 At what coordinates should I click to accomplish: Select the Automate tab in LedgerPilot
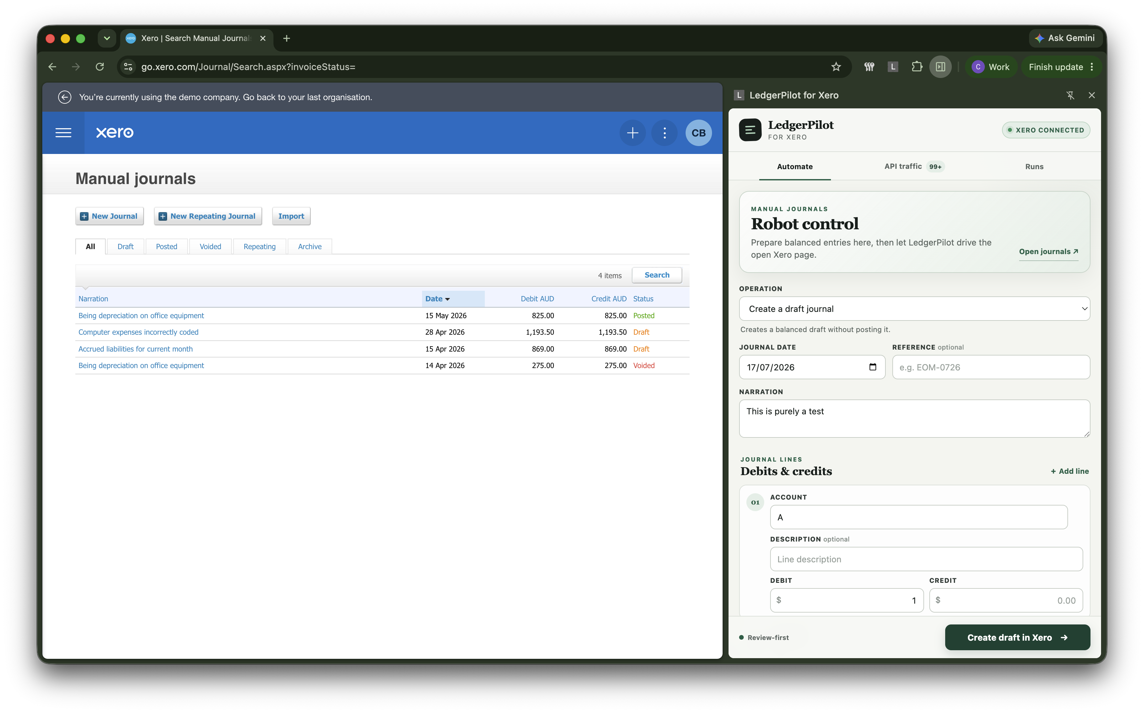794,167
